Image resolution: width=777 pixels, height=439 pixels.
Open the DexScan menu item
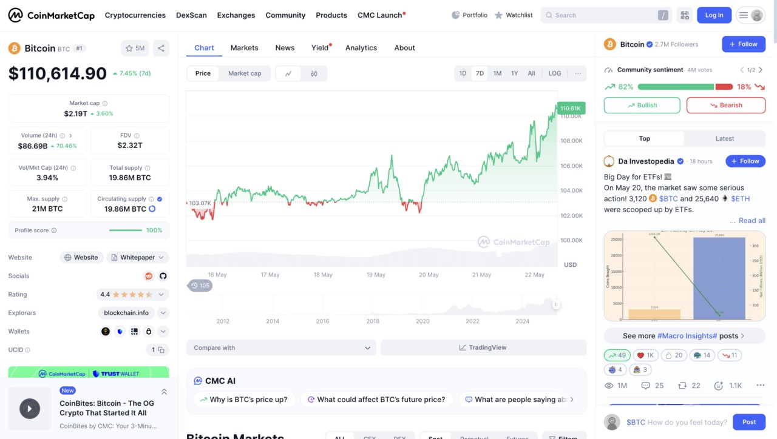(191, 15)
